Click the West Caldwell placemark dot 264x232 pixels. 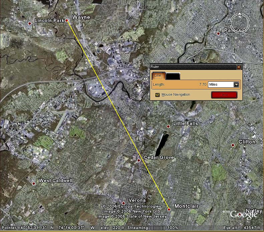[x=33, y=183]
